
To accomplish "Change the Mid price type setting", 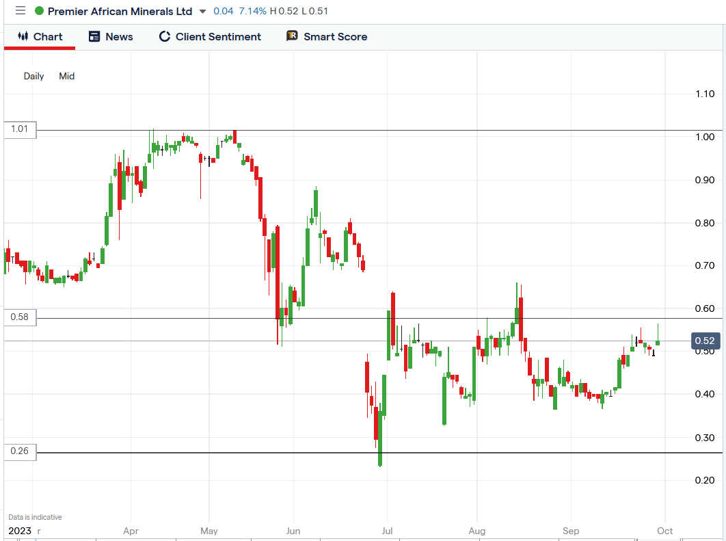I will coord(67,76).
